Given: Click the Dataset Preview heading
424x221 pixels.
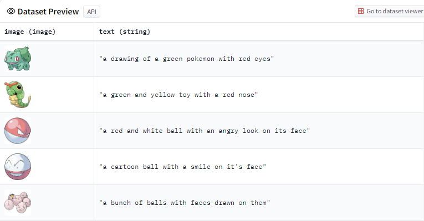Looking at the screenshot, I should [x=48, y=12].
